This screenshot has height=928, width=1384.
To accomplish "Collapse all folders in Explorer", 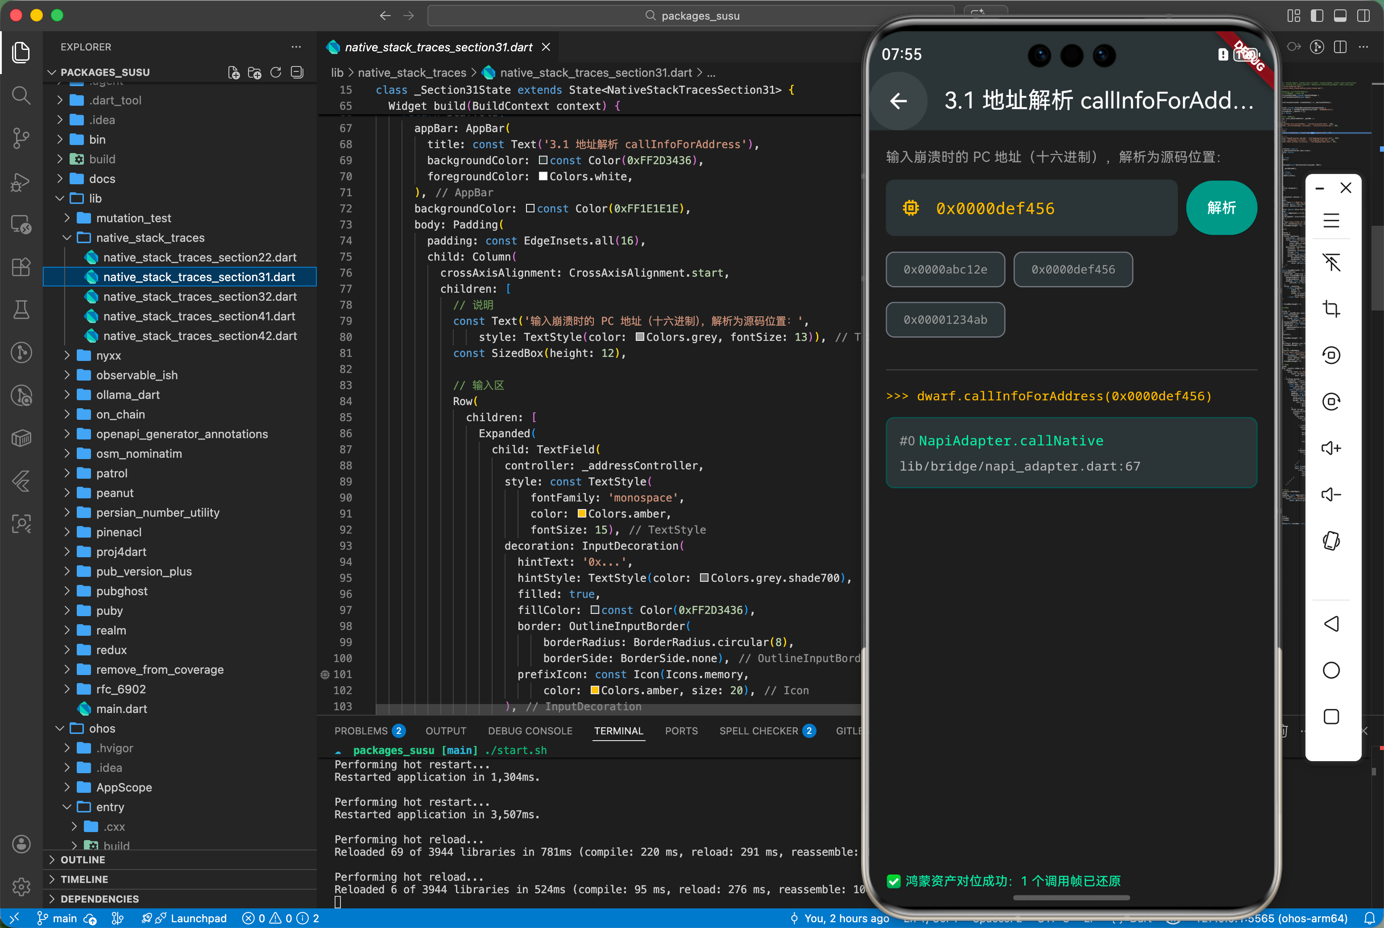I will [297, 72].
